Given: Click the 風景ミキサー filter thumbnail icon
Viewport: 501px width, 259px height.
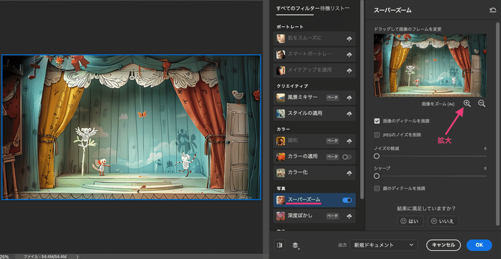Looking at the screenshot, I should coord(281,98).
